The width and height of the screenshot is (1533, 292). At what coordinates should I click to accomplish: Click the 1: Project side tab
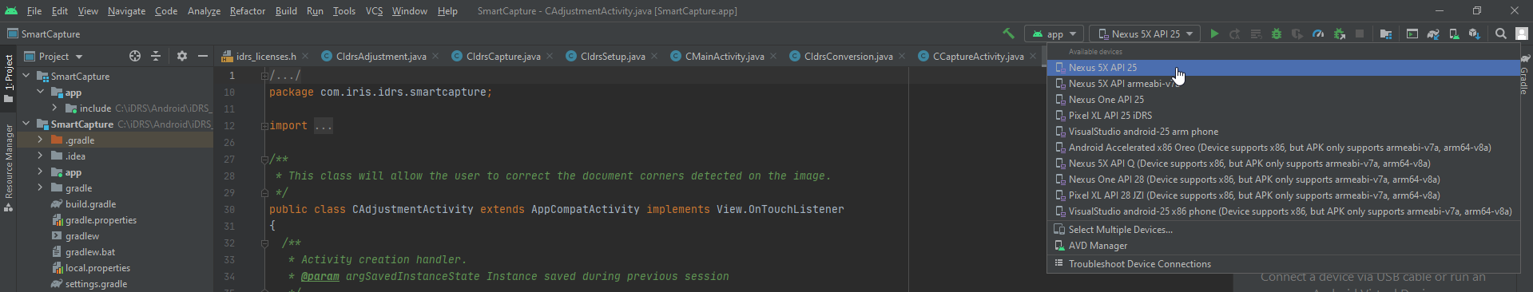pyautogui.click(x=9, y=78)
